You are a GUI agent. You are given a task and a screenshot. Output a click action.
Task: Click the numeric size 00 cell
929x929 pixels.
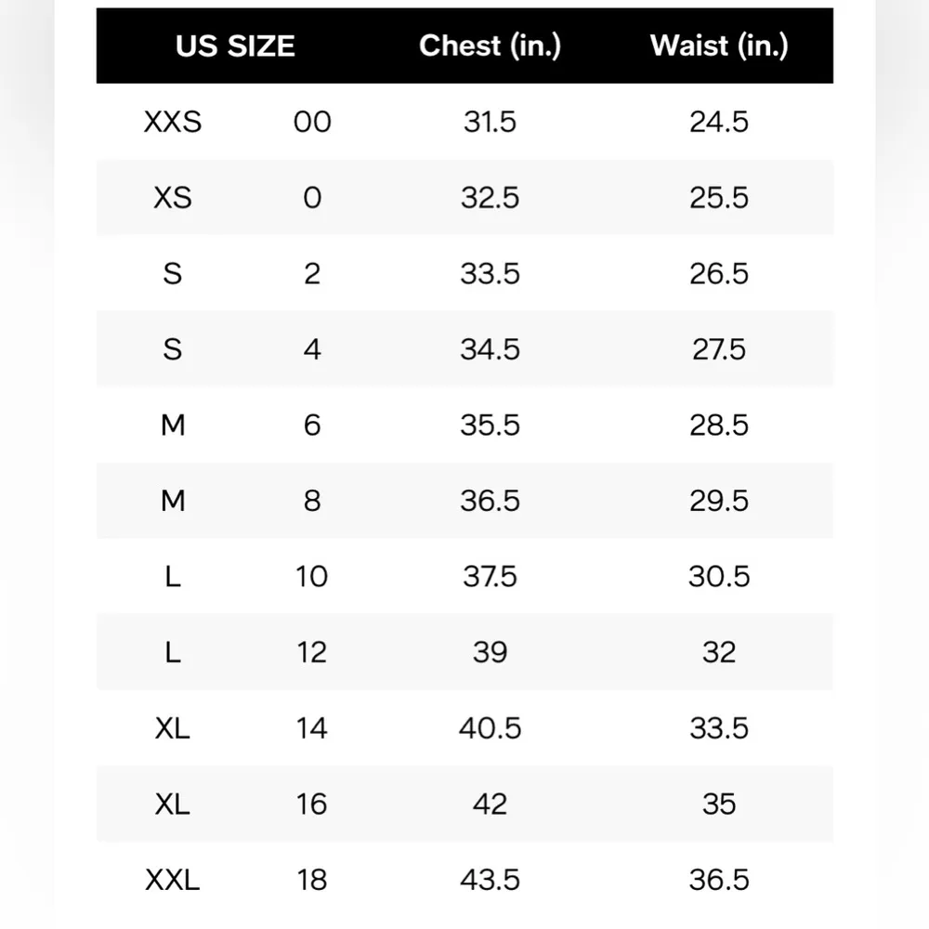point(312,122)
